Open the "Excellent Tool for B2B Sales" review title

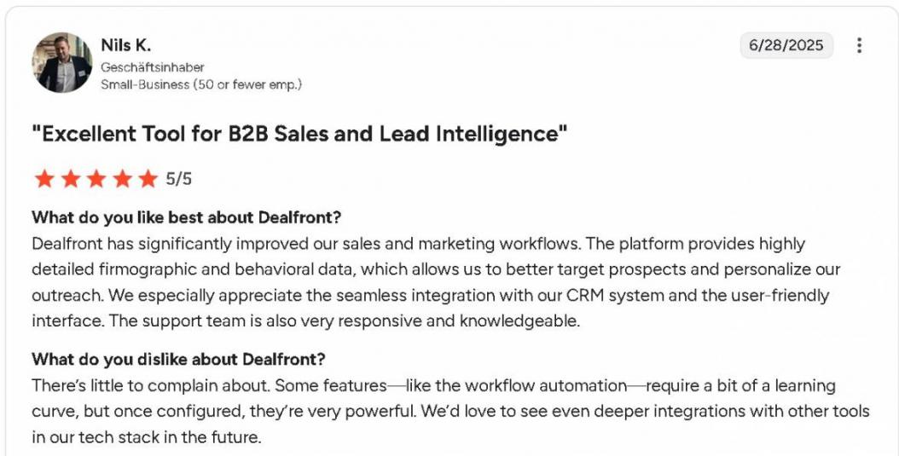pyautogui.click(x=300, y=135)
